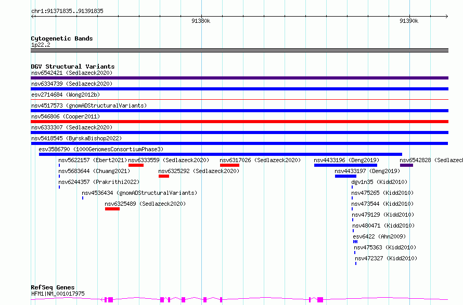This screenshot has width=463, height=305.
Task: Click the nsv6325292 (Sedlazeck2020) label
Action: tap(199, 171)
